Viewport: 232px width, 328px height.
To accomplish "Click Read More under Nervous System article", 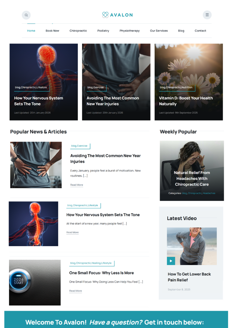I will click(72, 232).
